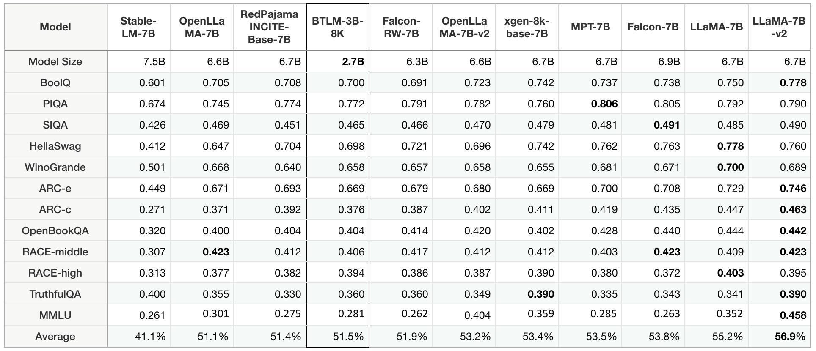Select the MPT-7B column header
The image size is (816, 351).
(590, 27)
